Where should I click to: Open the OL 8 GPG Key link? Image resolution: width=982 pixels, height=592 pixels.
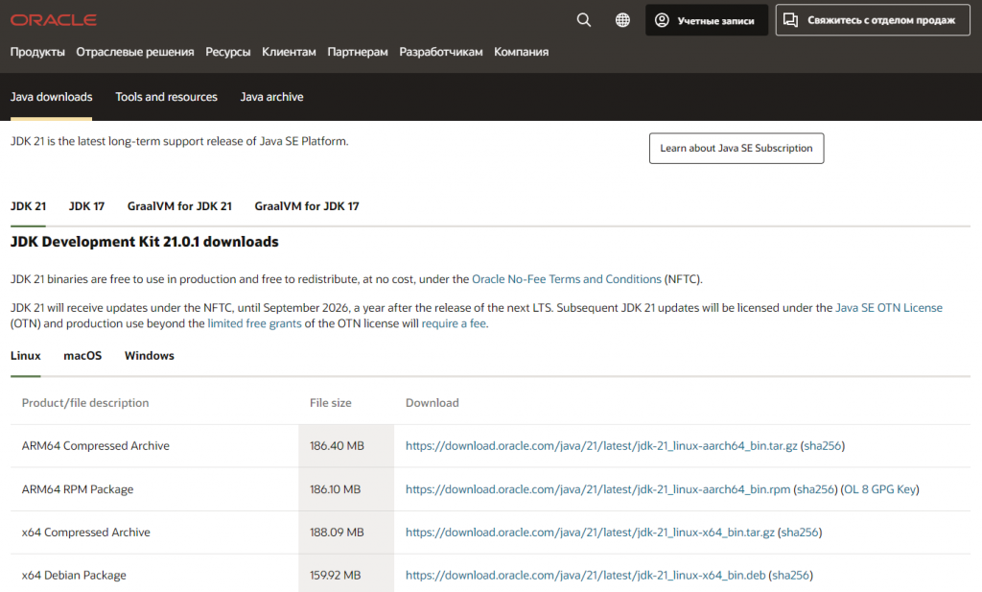click(x=880, y=489)
